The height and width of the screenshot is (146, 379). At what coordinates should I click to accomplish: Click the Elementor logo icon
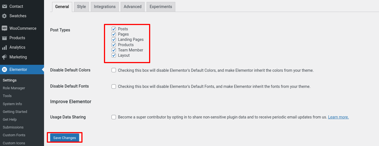tap(4, 70)
